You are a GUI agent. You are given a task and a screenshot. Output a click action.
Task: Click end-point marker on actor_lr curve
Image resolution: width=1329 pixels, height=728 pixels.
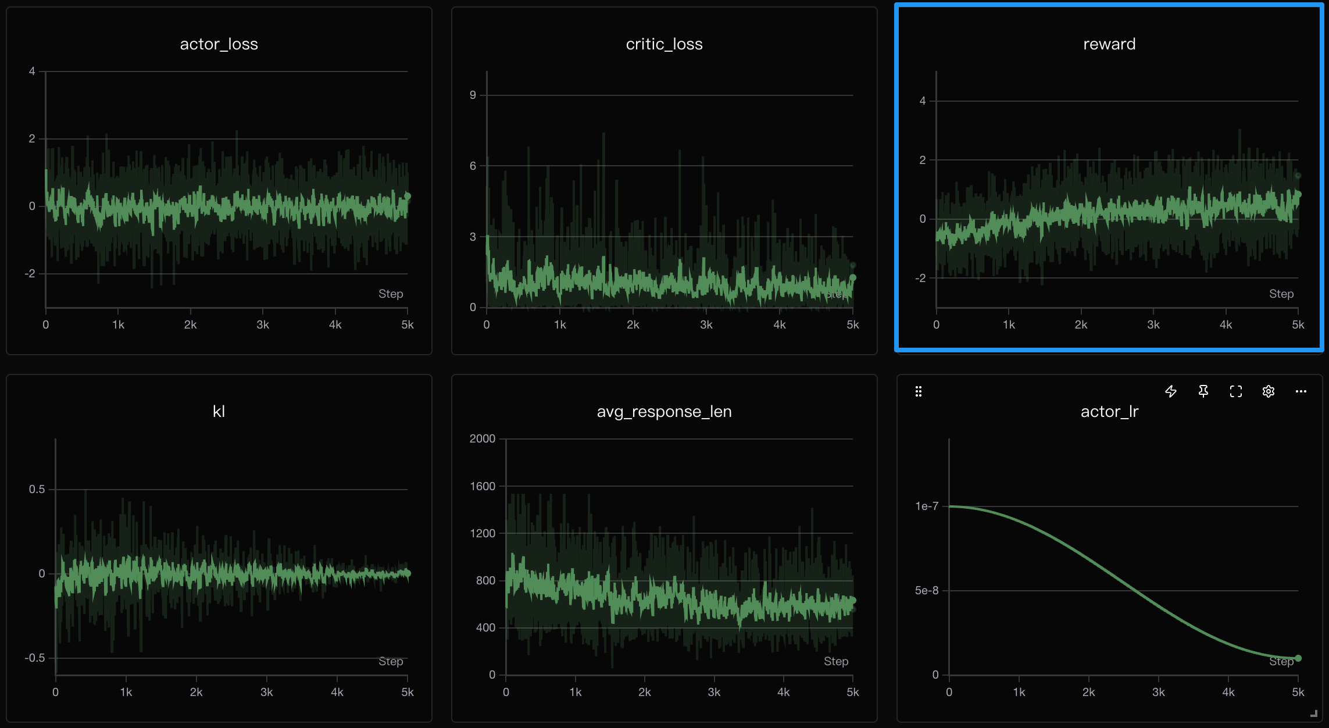pos(1298,658)
